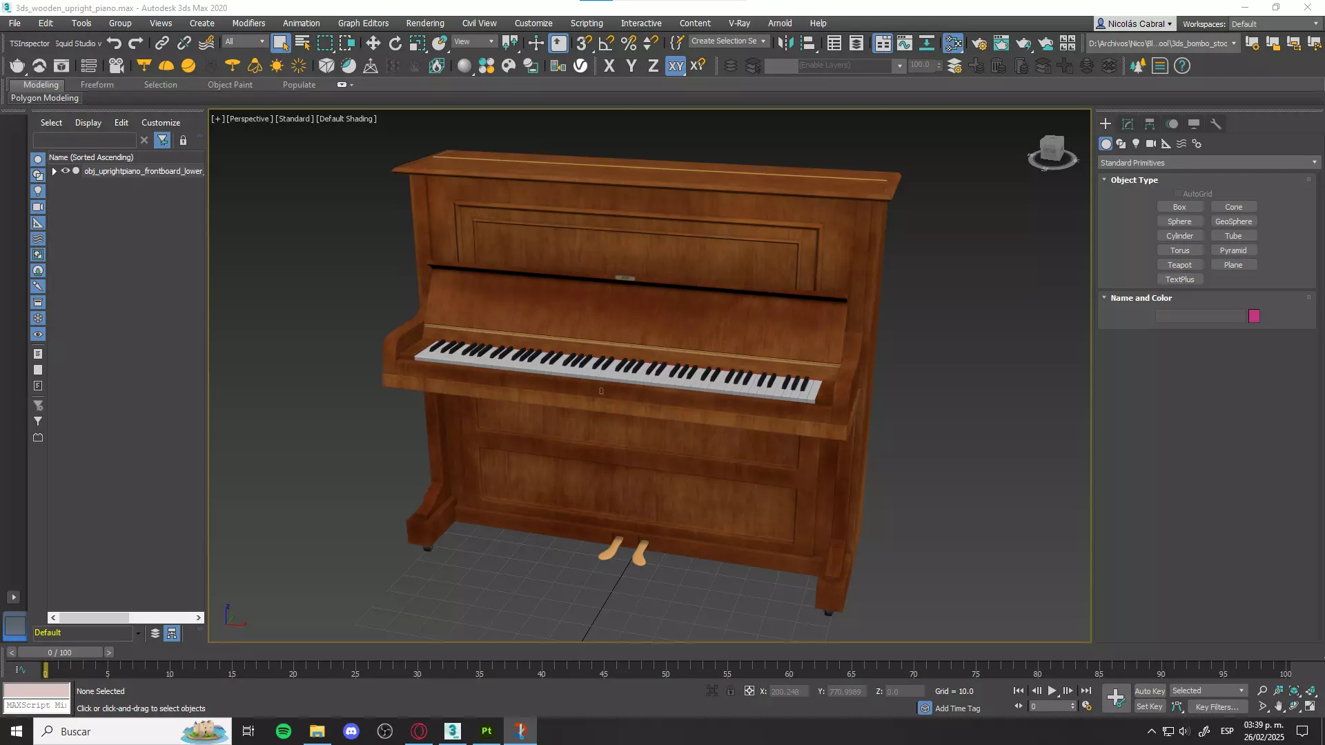Viewport: 1325px width, 745px height.
Task: Select the Cameras category in Create panel
Action: point(1150,143)
